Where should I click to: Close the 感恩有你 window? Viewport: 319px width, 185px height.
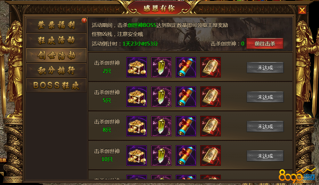(302, 10)
